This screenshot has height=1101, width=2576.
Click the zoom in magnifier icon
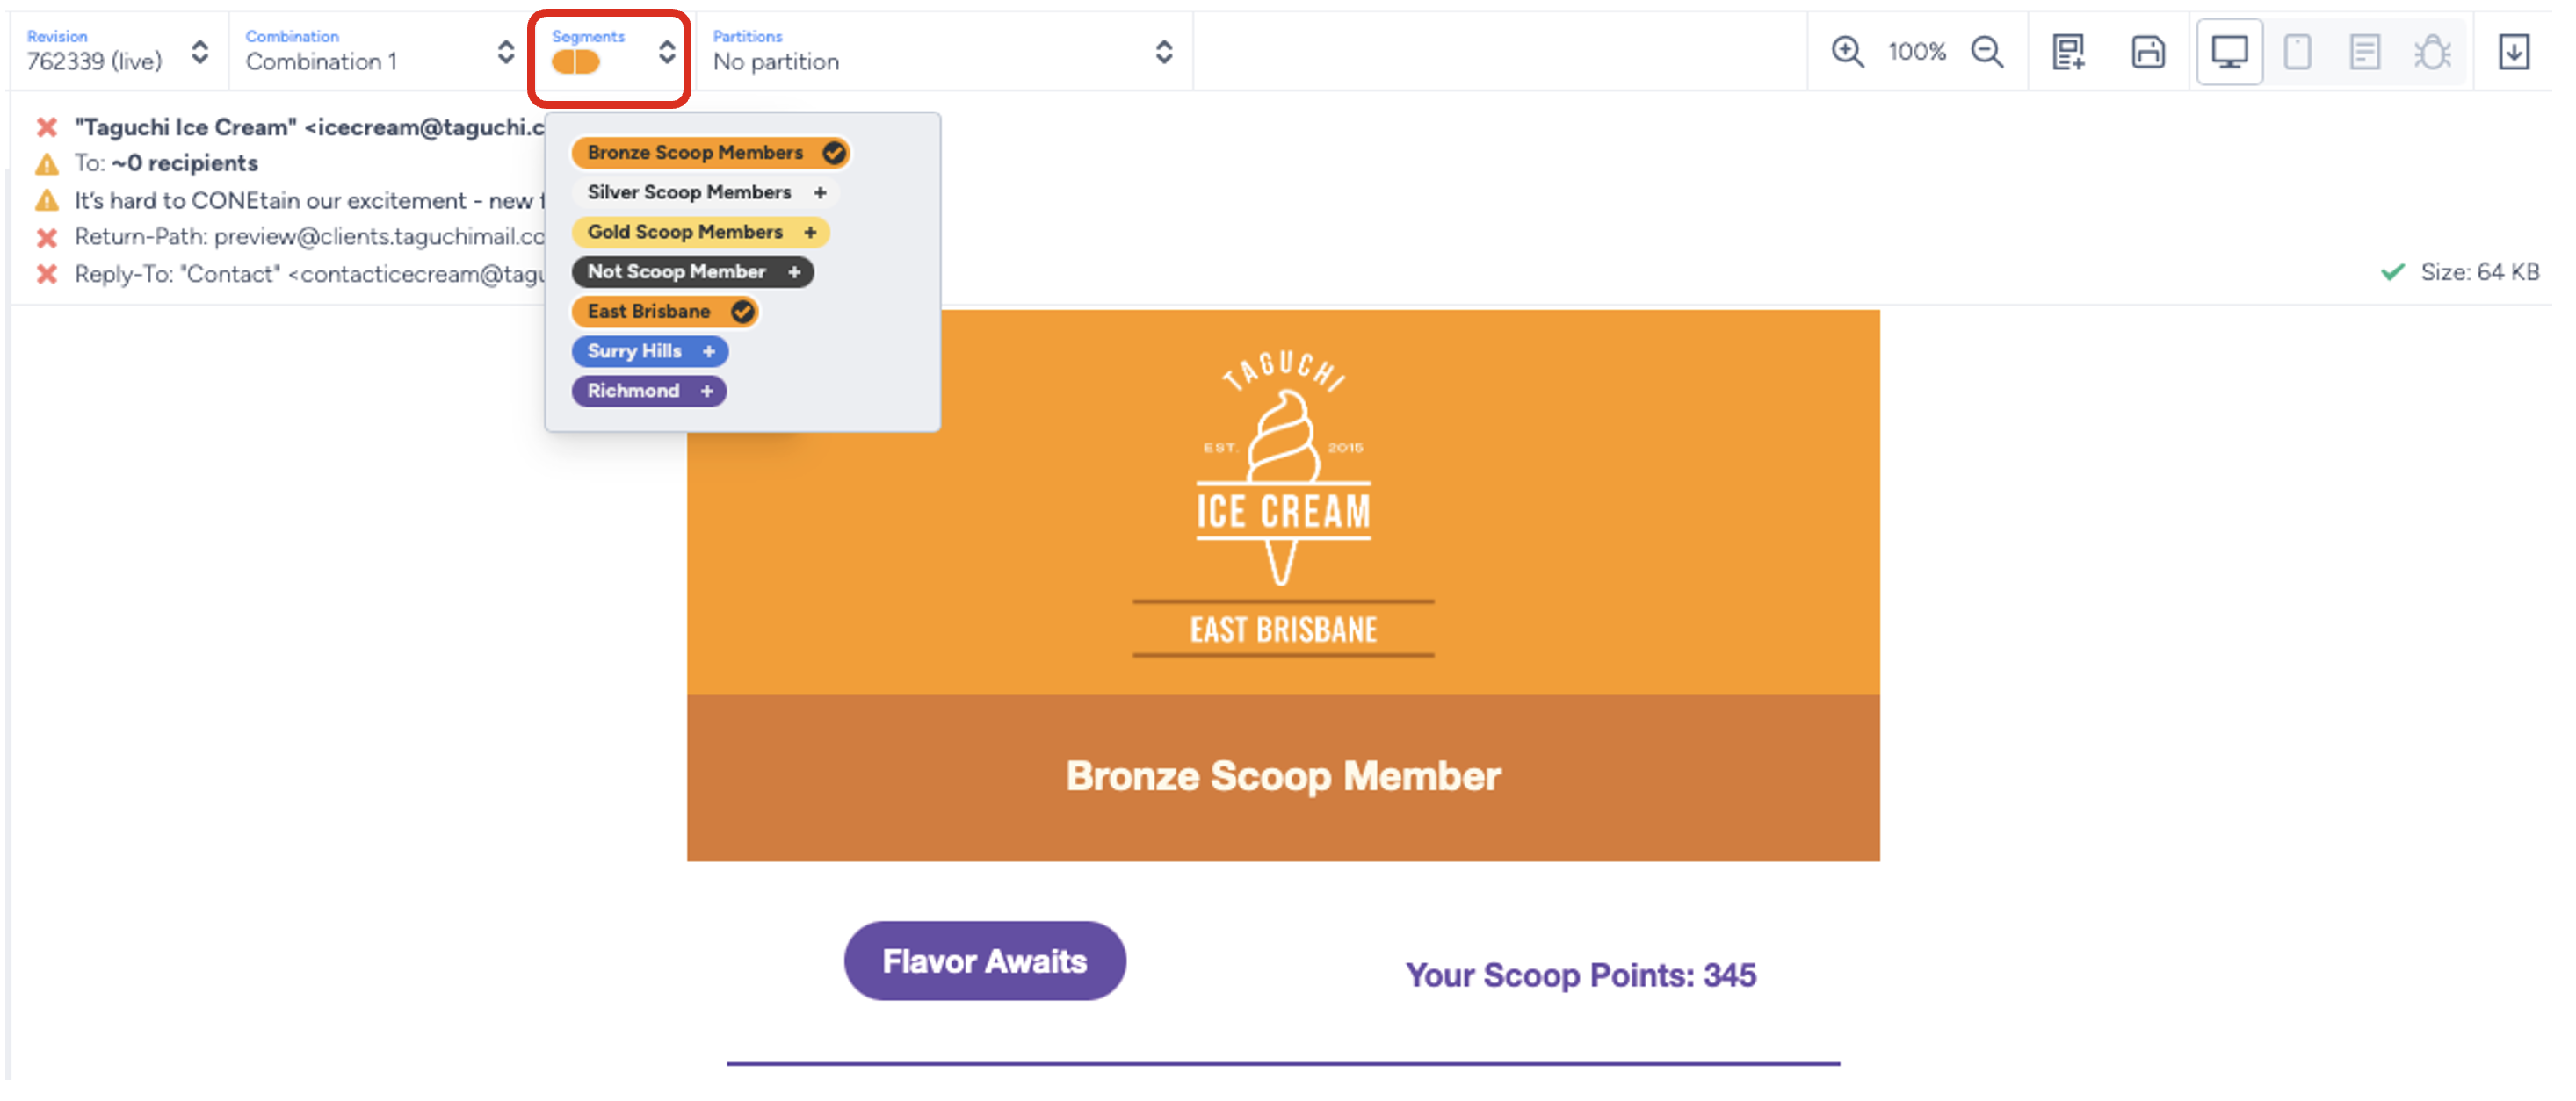click(1847, 52)
